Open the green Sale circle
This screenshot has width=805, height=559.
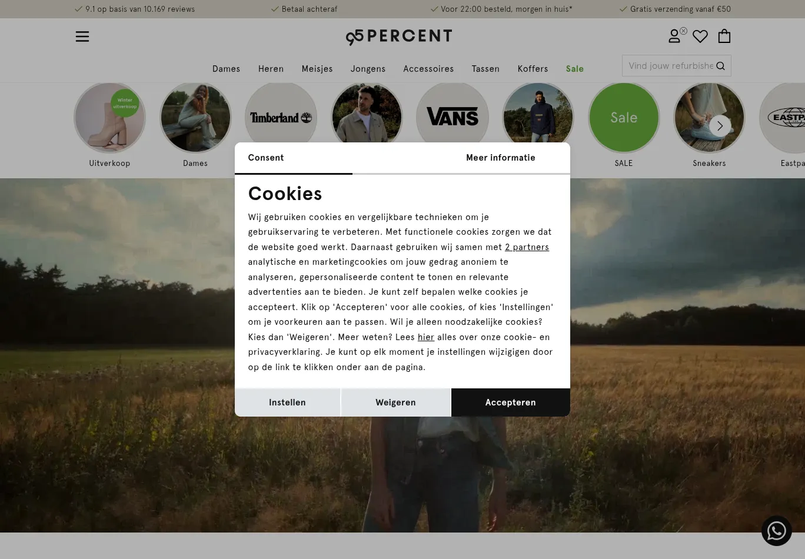click(624, 117)
